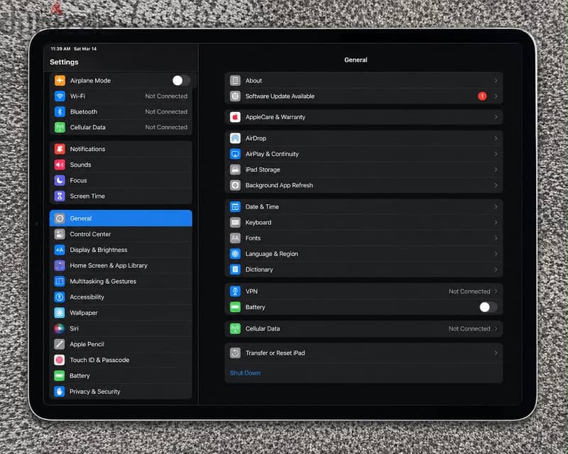
Task: Expand Background App Refresh chevron
Action: click(x=496, y=185)
